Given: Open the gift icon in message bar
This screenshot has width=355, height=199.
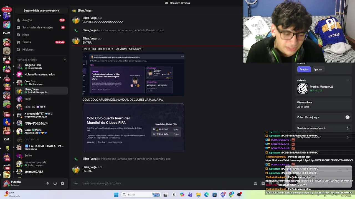Looking at the screenshot, I should point(256,183).
